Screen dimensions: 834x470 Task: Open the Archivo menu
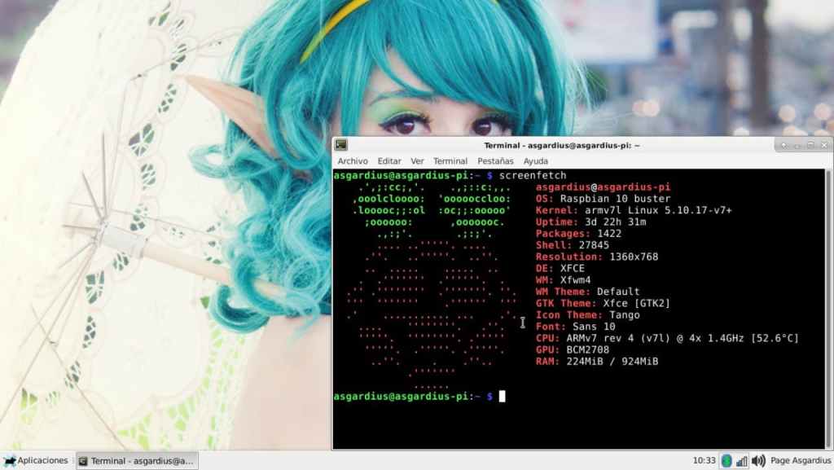pyautogui.click(x=352, y=161)
